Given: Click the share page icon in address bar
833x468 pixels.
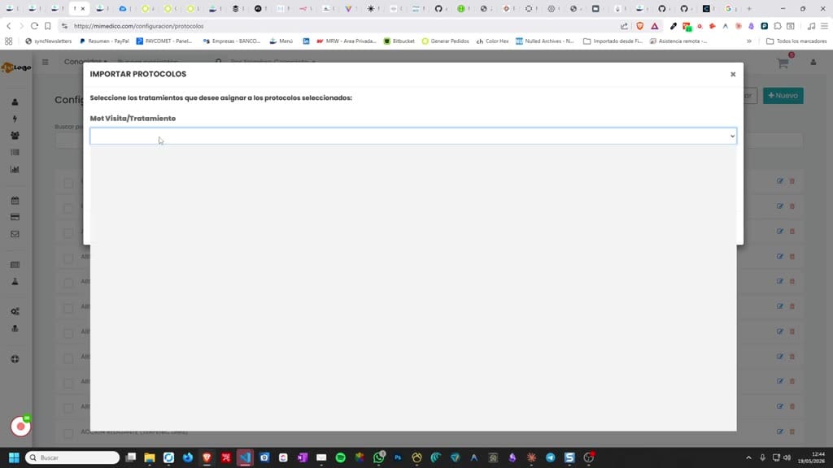Looking at the screenshot, I should (624, 26).
